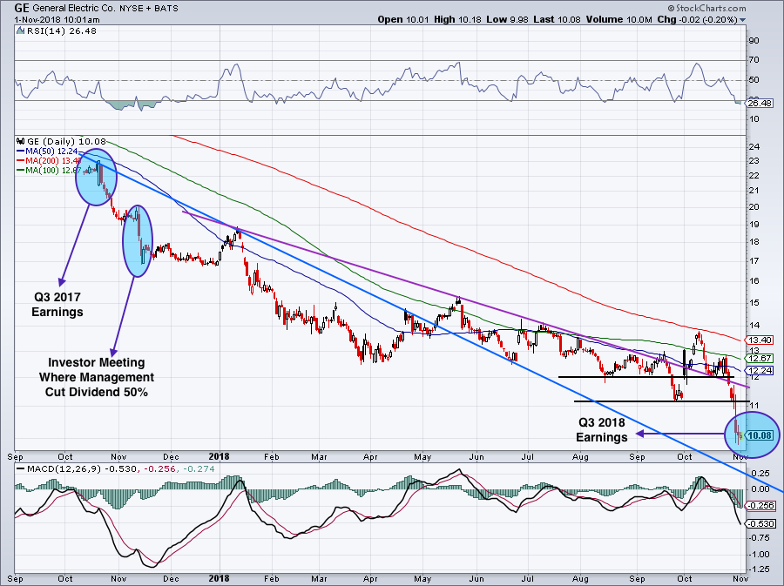This screenshot has height=586, width=784.
Task: Open the blue dropdown arrow beside Chg
Action: pos(742,20)
